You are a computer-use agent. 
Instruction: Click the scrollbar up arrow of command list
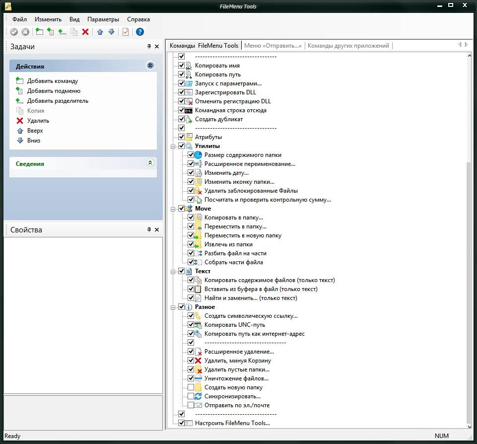pos(469,56)
